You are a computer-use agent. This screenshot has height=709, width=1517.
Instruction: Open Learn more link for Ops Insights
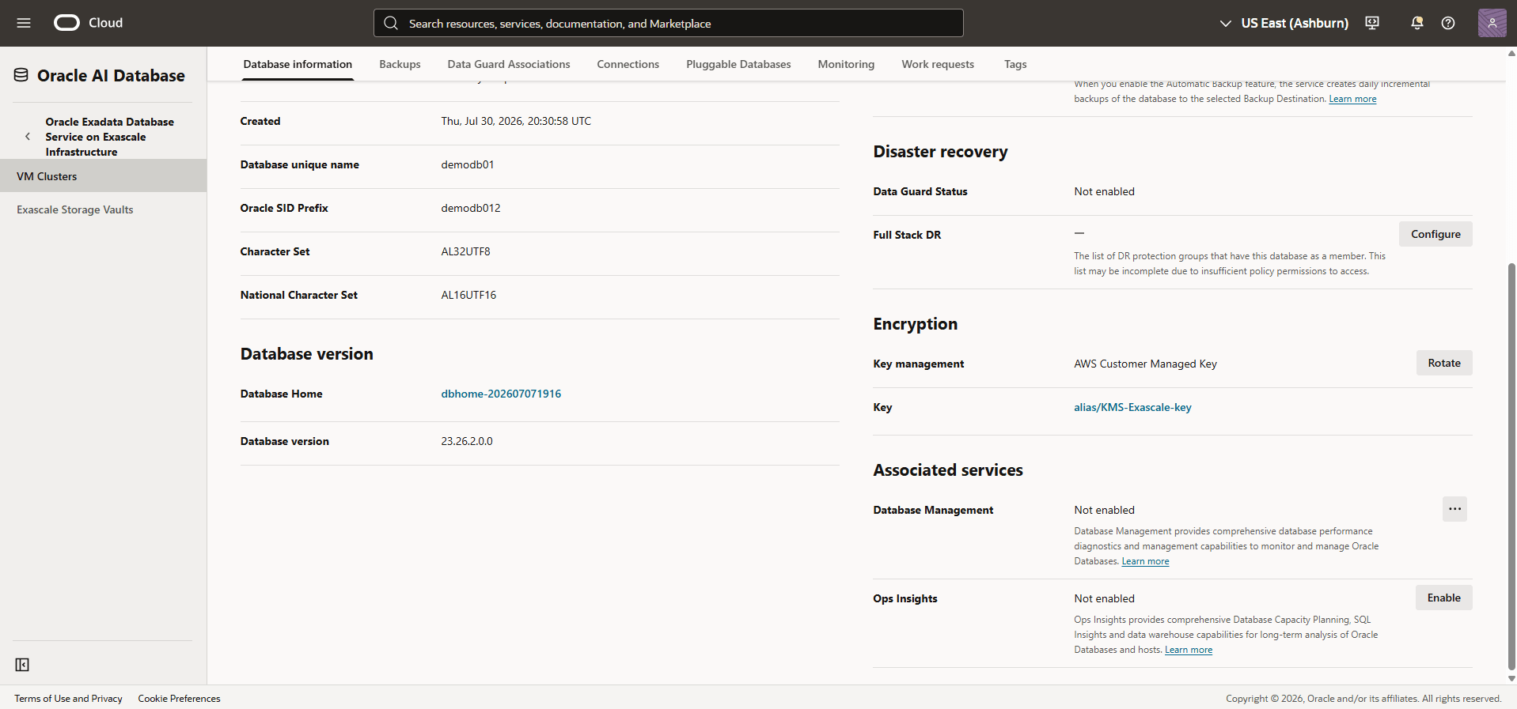[x=1189, y=650]
